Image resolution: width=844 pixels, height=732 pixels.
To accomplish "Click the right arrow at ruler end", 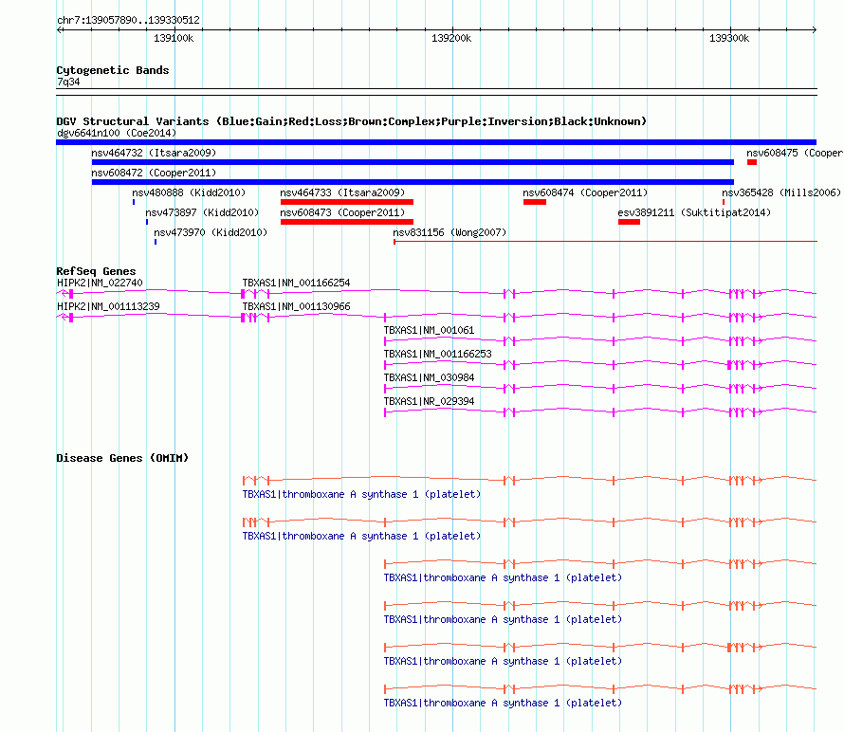I will coord(815,29).
